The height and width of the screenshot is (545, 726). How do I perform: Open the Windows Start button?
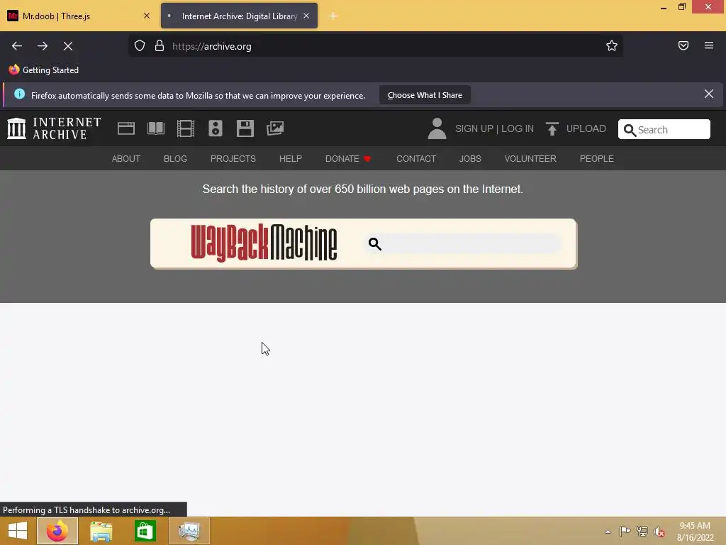18,531
